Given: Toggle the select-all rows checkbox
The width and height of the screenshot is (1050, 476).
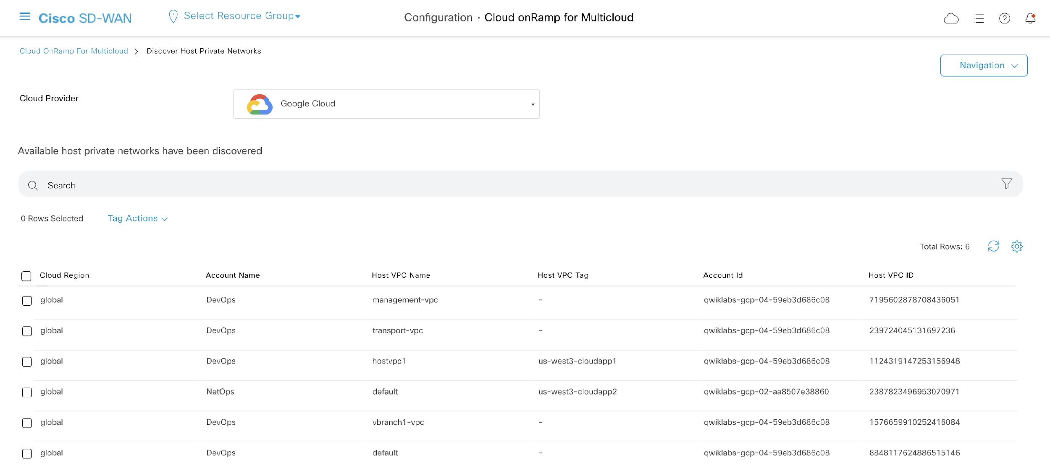Looking at the screenshot, I should 26,276.
